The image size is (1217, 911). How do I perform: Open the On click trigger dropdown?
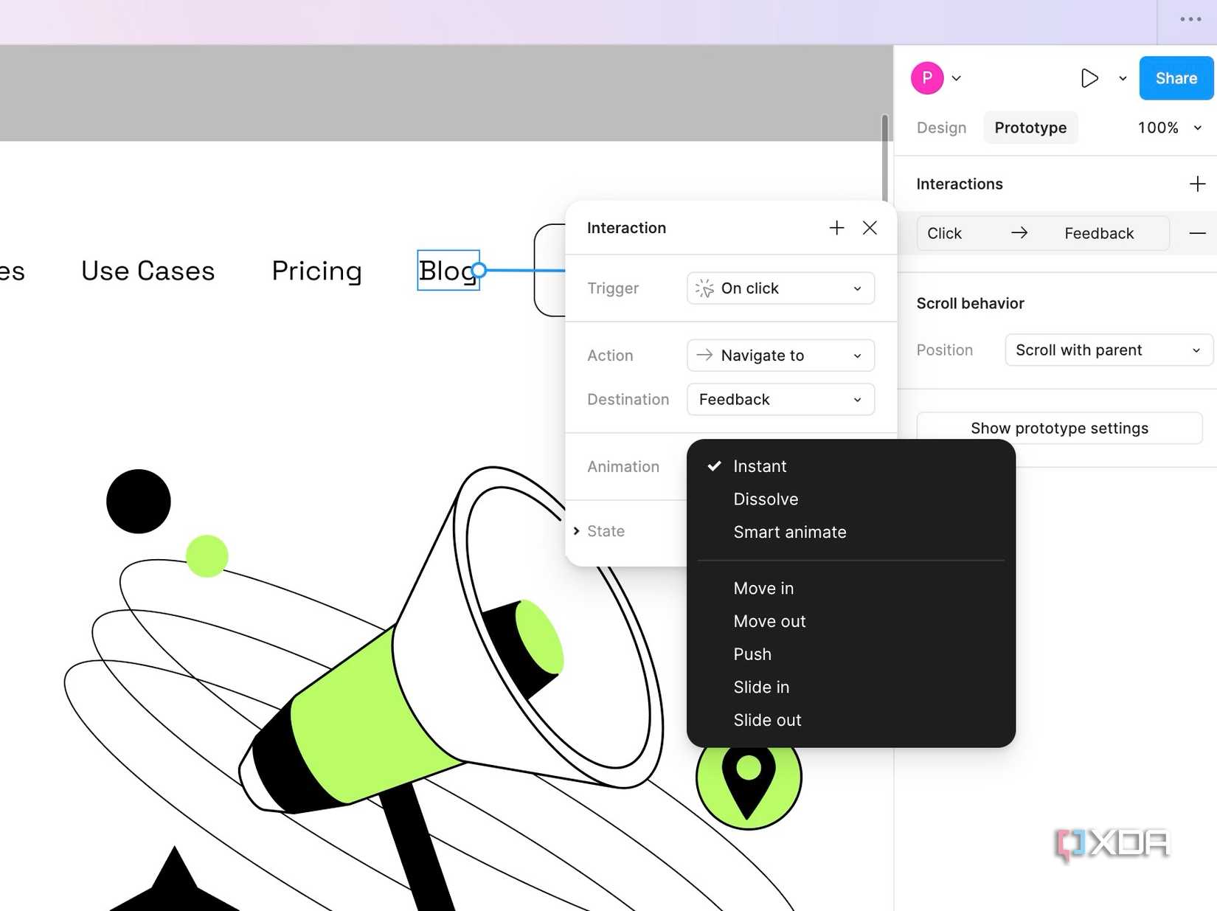[780, 288]
